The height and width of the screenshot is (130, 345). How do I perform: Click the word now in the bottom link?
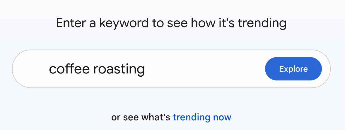222,117
